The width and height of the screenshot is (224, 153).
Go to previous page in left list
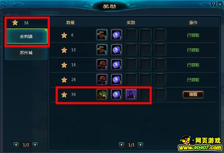point(16,145)
